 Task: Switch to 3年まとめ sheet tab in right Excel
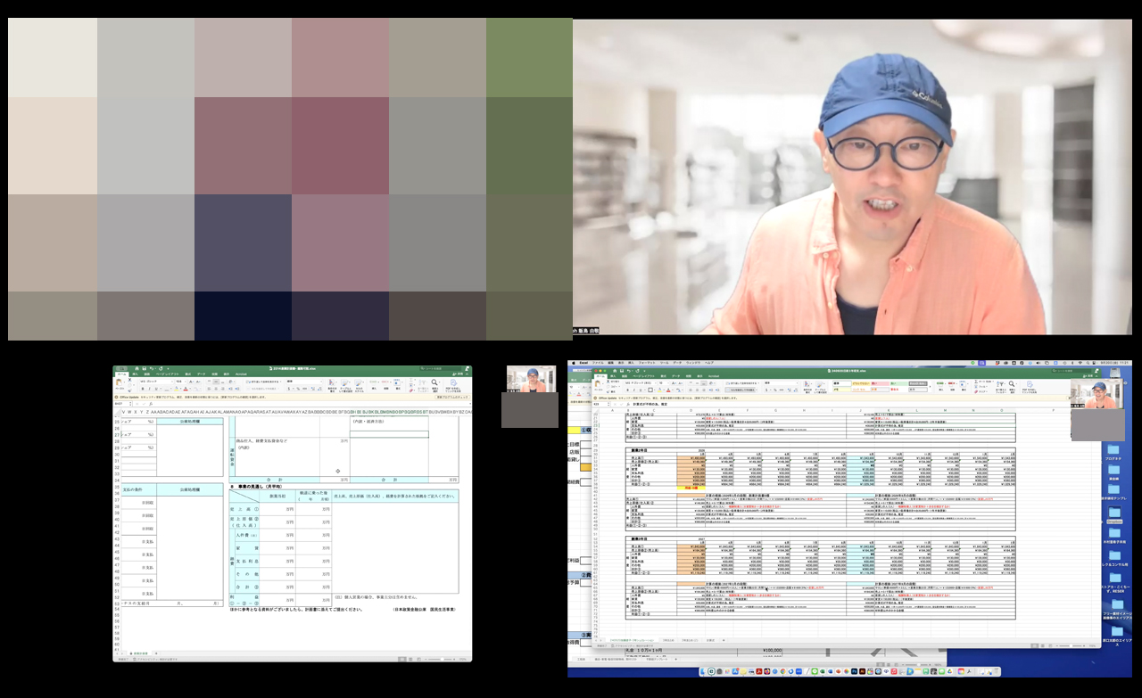[x=668, y=640]
